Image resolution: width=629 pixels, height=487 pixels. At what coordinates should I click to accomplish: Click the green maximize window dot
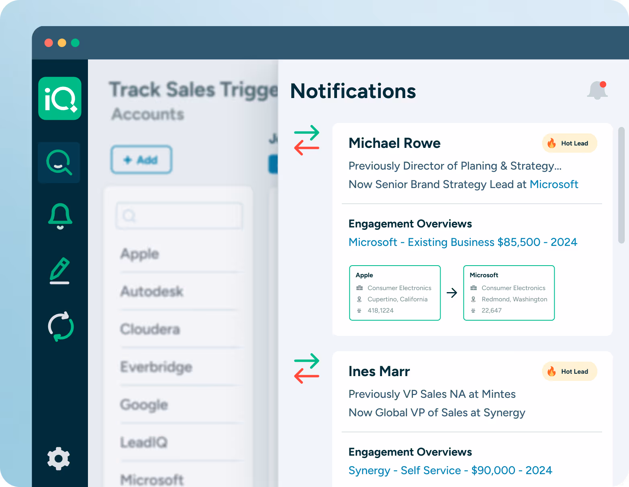[75, 43]
